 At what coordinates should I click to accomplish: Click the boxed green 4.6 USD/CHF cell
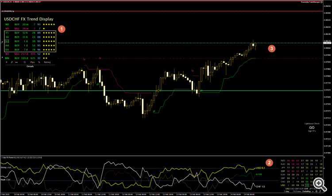click(x=307, y=185)
